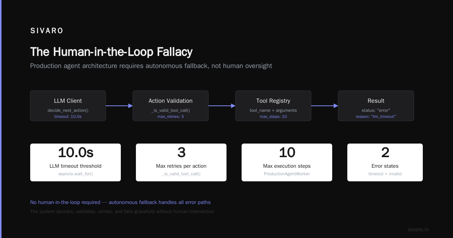Click the "Error states" caption

pos(385,166)
